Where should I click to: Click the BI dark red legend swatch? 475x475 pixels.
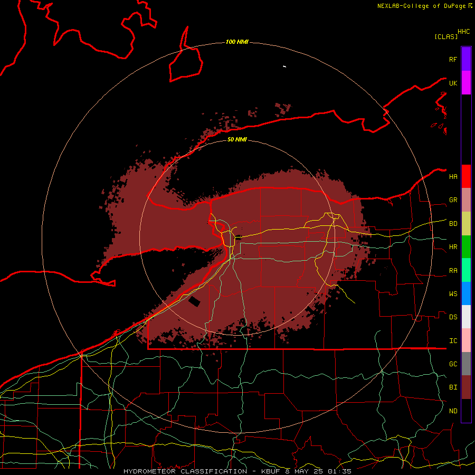[466, 387]
